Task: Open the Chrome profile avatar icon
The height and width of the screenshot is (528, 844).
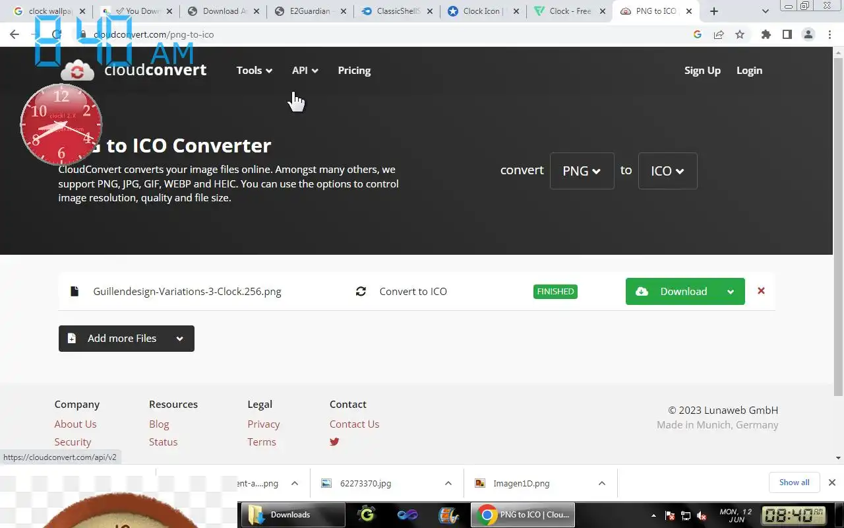Action: tap(808, 34)
